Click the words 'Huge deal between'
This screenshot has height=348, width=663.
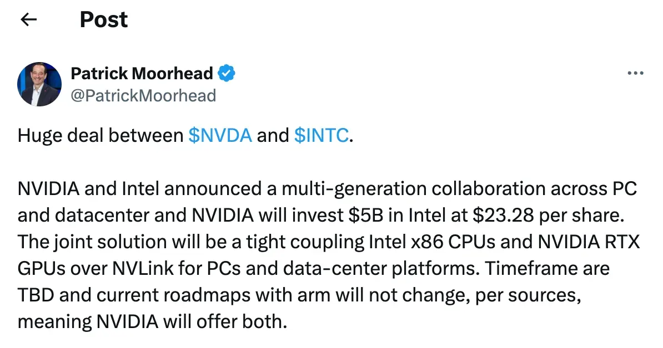pyautogui.click(x=101, y=135)
